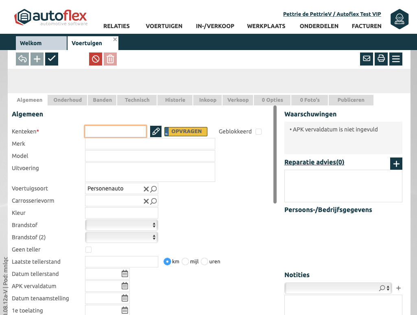
Task: Click the red cancel icon
Action: click(96, 59)
